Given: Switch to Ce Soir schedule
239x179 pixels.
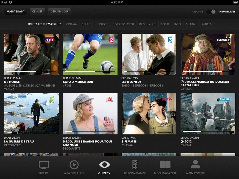Looking at the screenshot, I should (37, 12).
